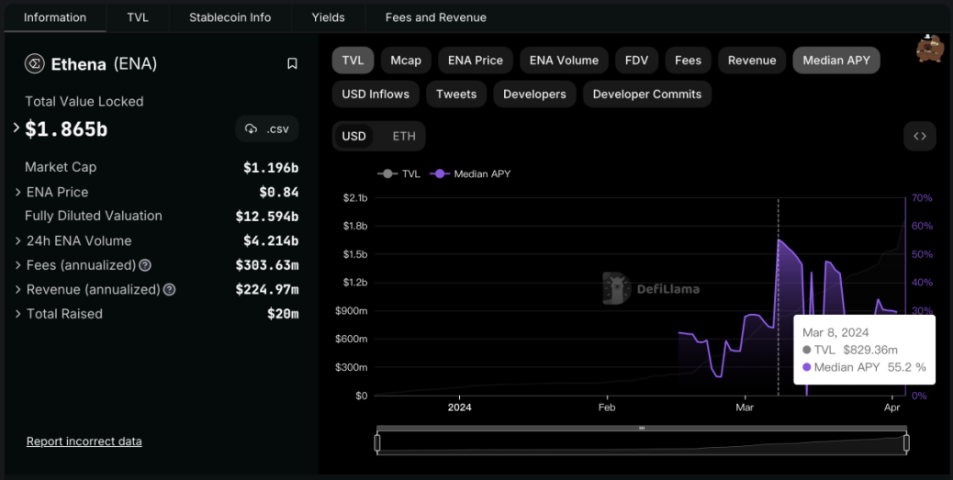Click the left range slider handle
953x480 pixels.
[x=376, y=443]
